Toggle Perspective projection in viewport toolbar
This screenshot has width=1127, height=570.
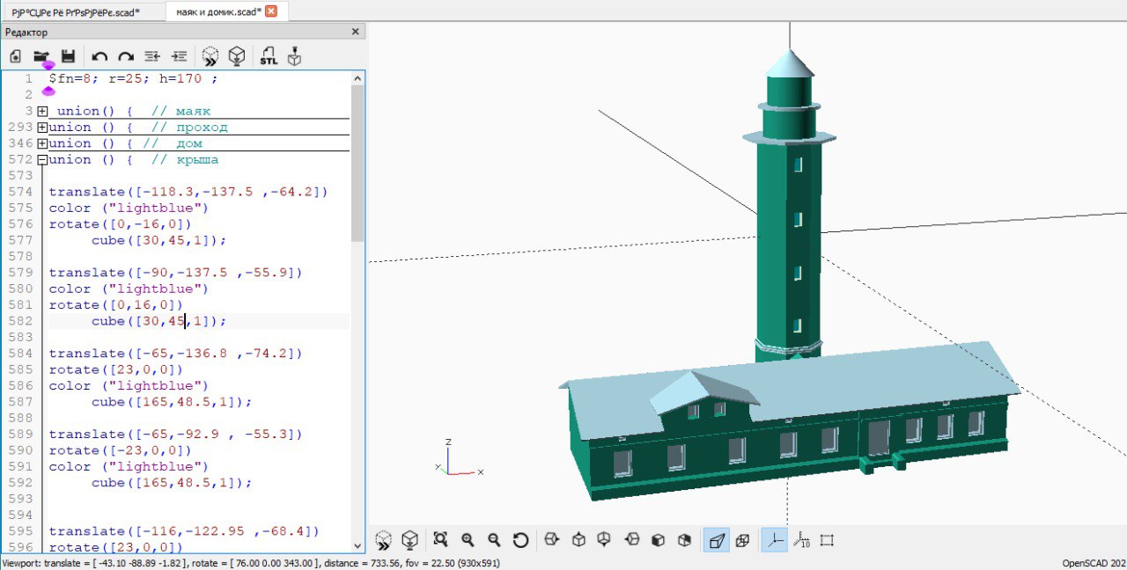(718, 540)
